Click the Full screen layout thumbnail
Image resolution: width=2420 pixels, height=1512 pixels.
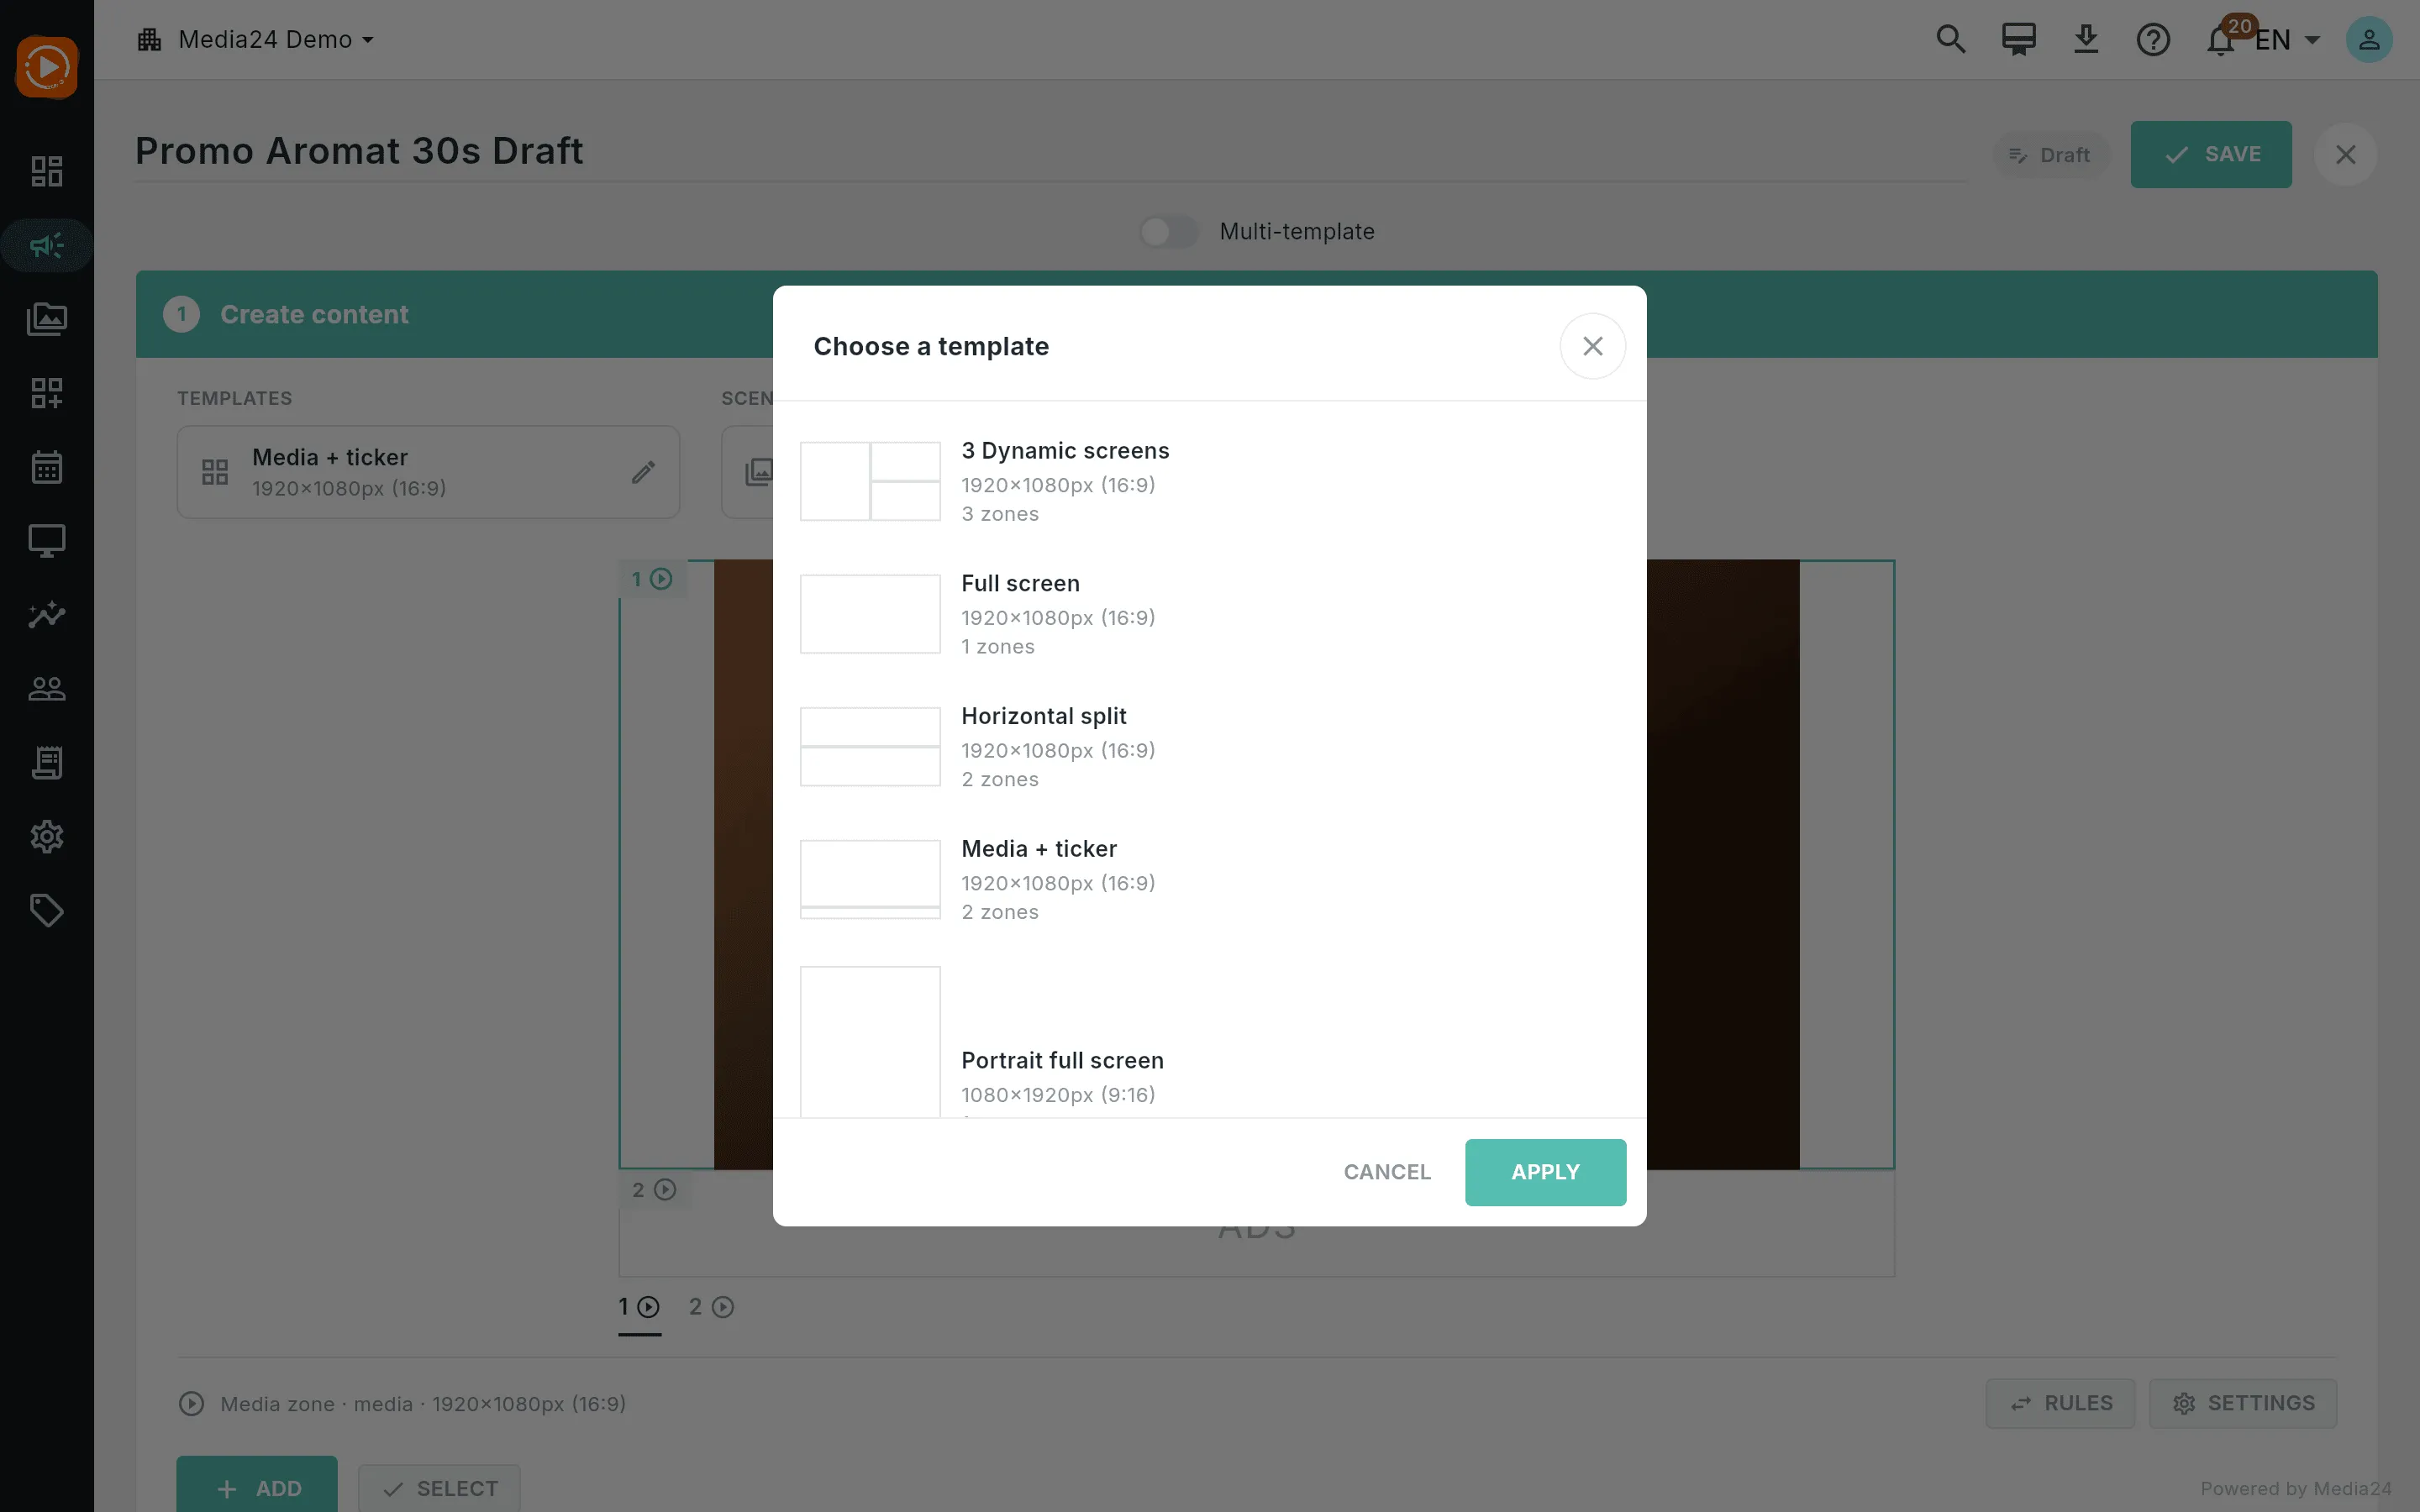coord(870,614)
